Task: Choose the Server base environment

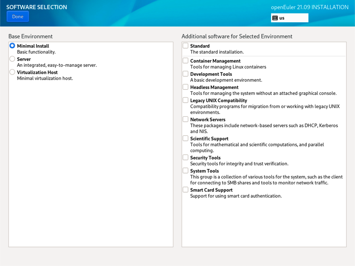Action: pos(12,59)
